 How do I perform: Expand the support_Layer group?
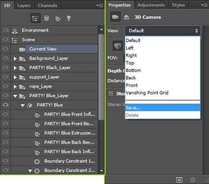pos(15,77)
